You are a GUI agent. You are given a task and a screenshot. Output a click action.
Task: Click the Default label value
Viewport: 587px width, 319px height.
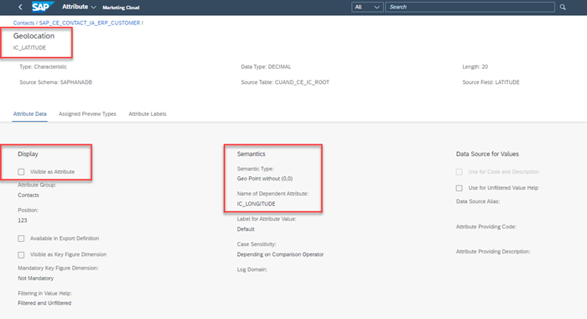(x=246, y=229)
